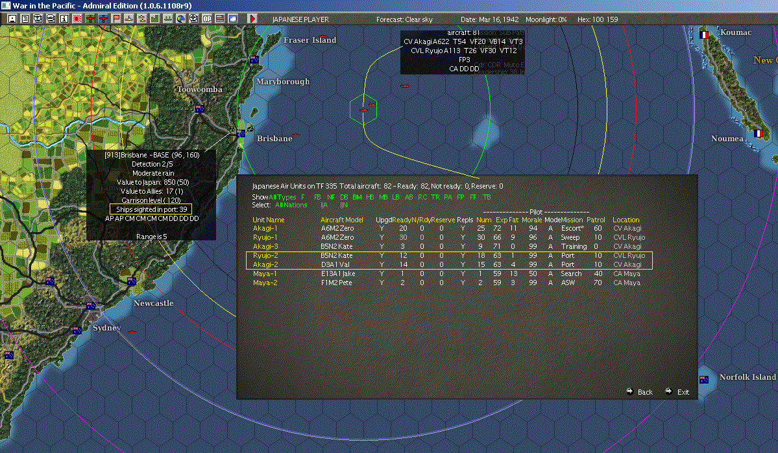Select the IJN nation filter
Viewport: 778px width, 453px height.
pyautogui.click(x=343, y=205)
